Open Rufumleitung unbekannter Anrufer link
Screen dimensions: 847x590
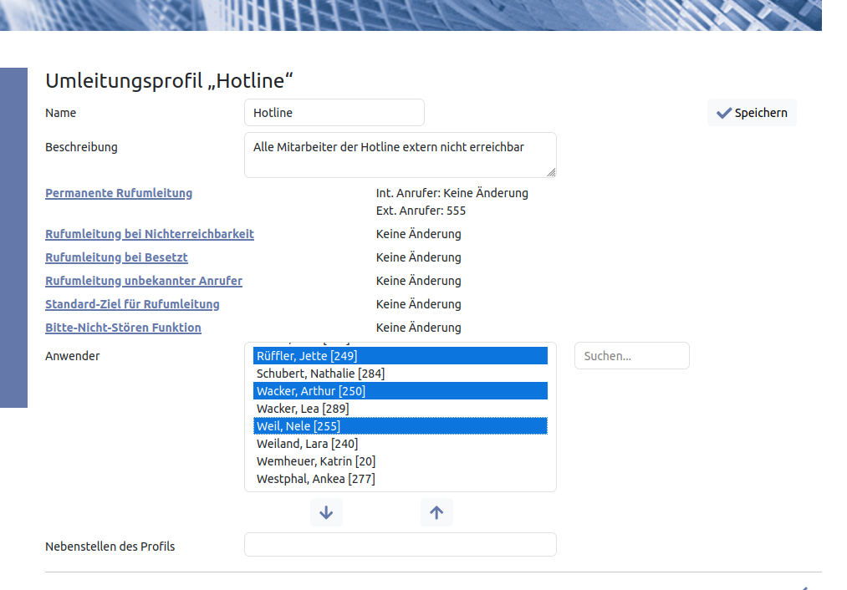144,281
